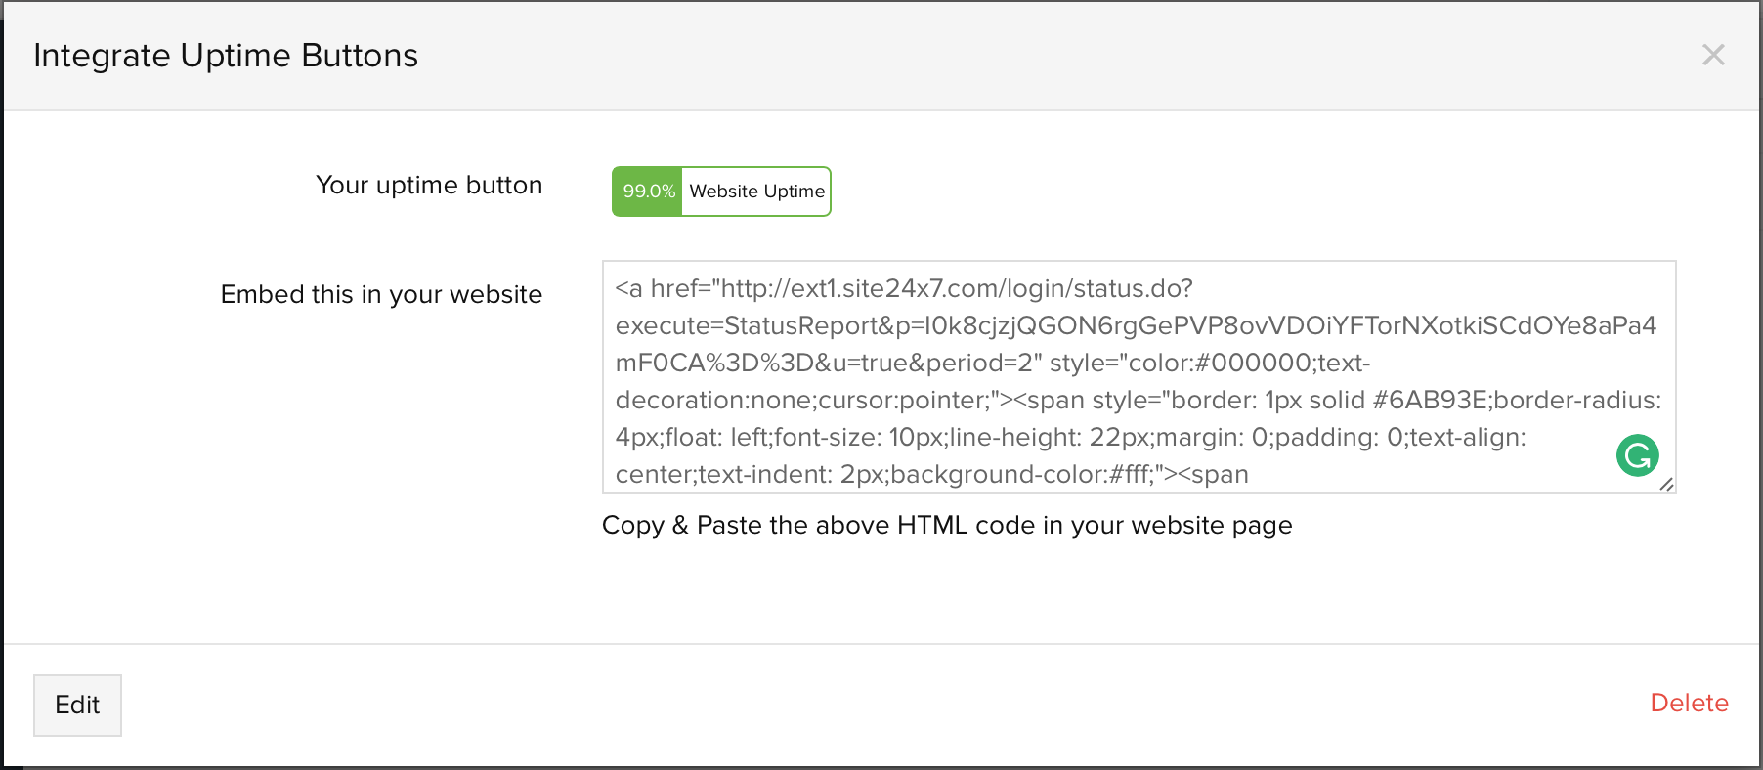
Task: Click the '#6AB93E' color value in the code
Action: click(1430, 401)
